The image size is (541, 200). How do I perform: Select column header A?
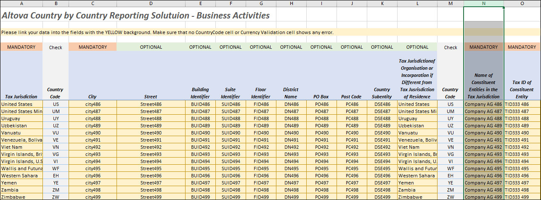pos(21,3)
